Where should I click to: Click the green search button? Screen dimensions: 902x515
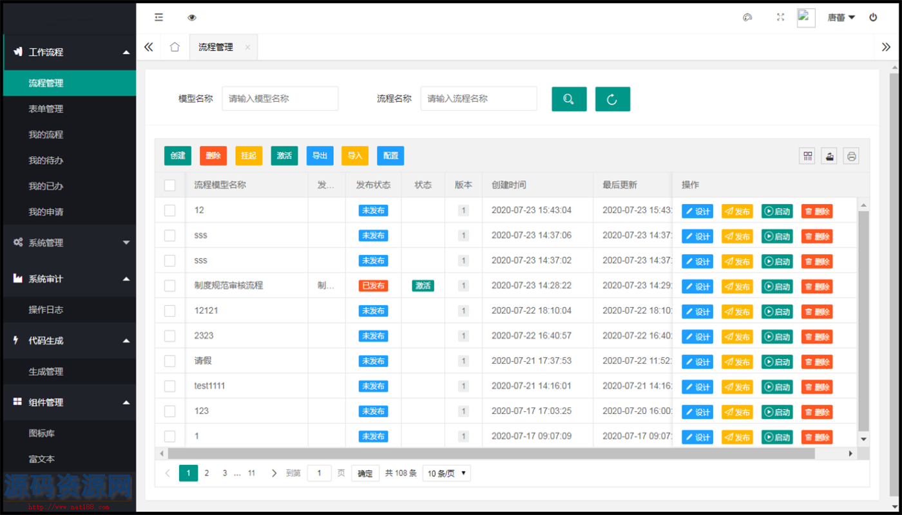pos(569,99)
